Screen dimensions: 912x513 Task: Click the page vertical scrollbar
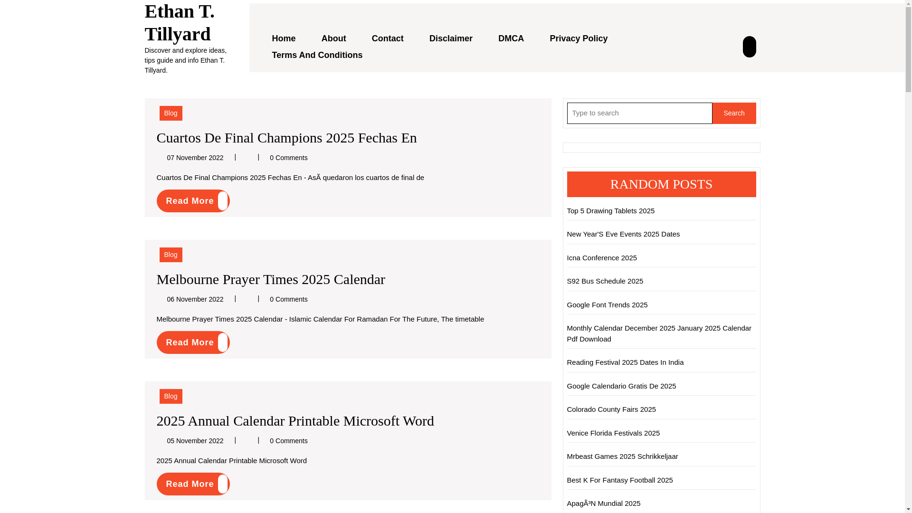click(x=908, y=256)
